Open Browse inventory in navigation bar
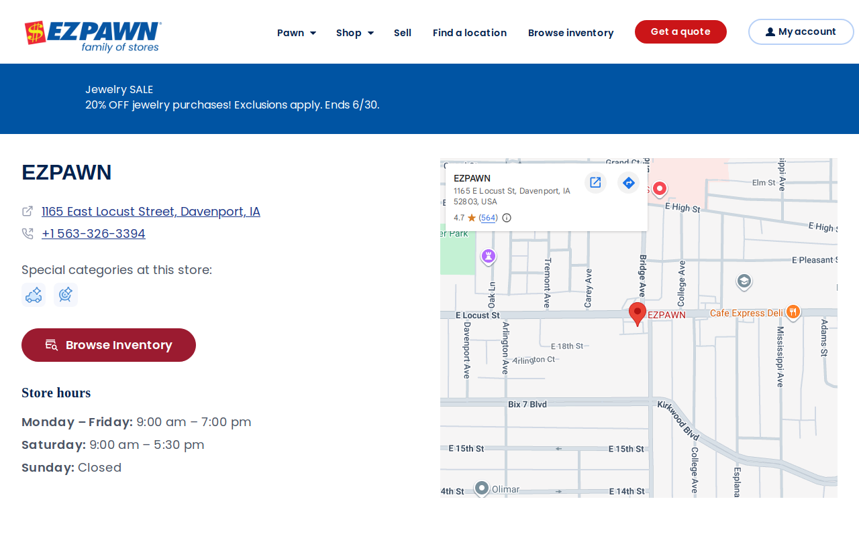This screenshot has width=859, height=536. (x=570, y=33)
